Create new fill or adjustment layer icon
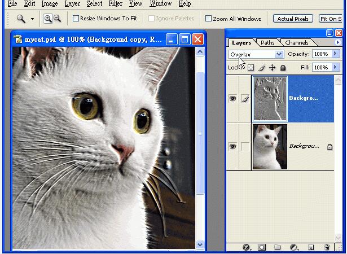This screenshot has height=254, width=347. pyautogui.click(x=293, y=247)
